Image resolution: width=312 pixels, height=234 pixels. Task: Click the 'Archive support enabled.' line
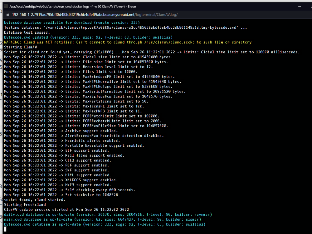(61, 131)
